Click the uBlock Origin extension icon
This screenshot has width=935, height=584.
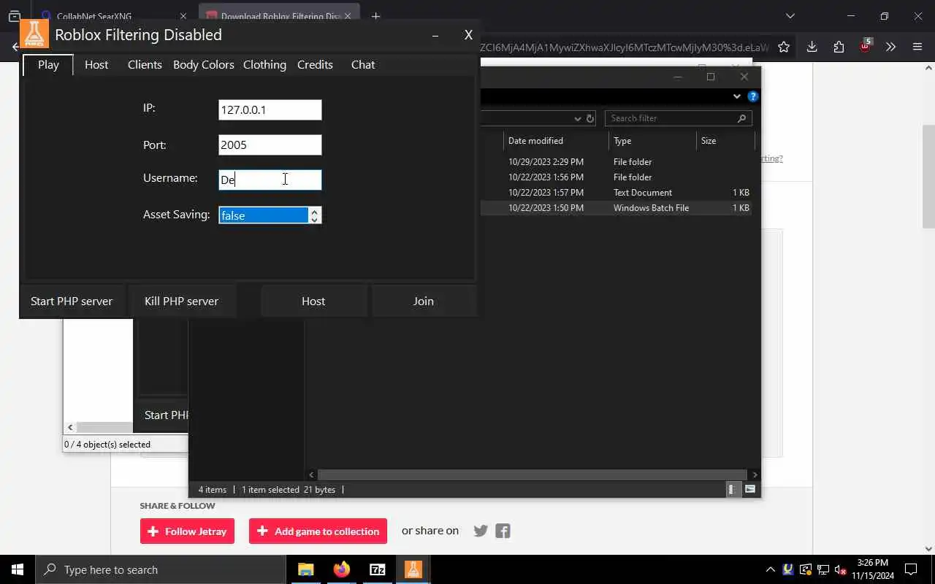click(866, 46)
